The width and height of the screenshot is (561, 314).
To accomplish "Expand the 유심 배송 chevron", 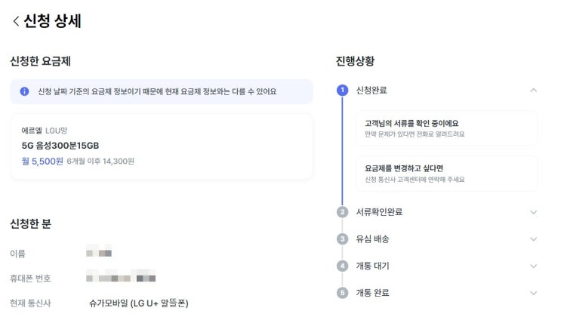I will pyautogui.click(x=533, y=239).
